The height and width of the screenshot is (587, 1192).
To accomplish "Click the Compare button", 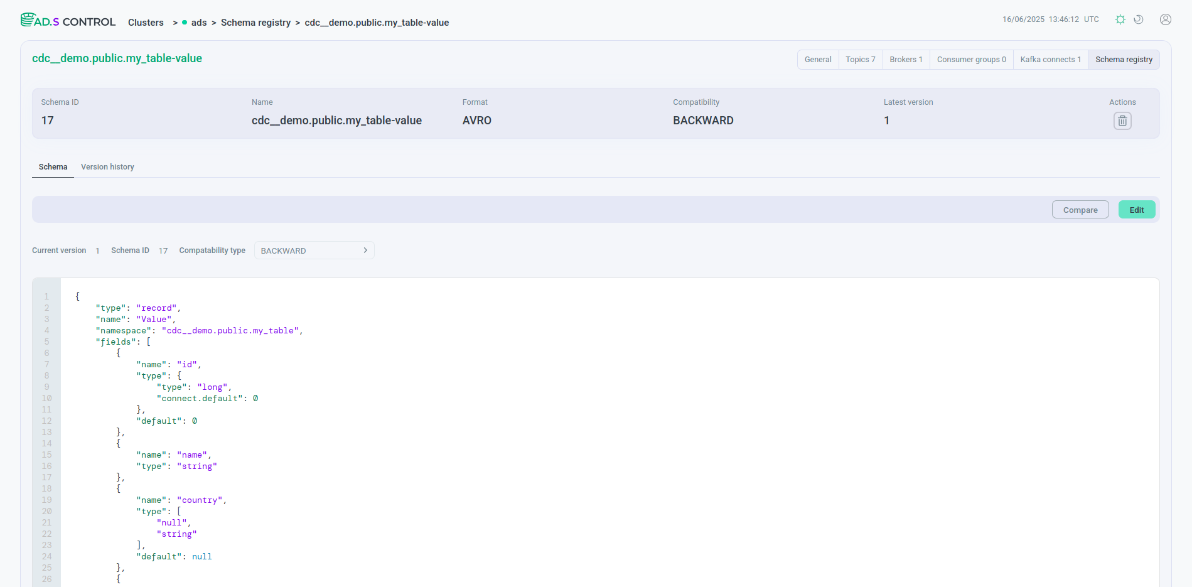I will 1080,210.
